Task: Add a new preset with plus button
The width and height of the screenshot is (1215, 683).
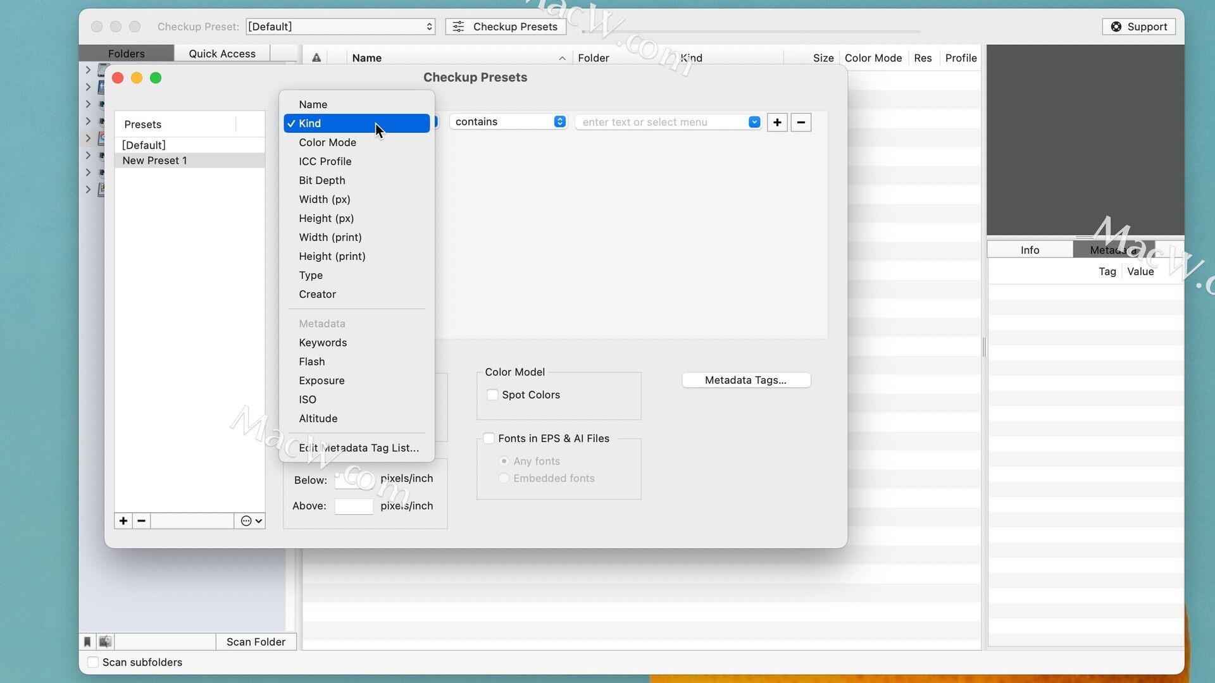Action: coord(123,520)
